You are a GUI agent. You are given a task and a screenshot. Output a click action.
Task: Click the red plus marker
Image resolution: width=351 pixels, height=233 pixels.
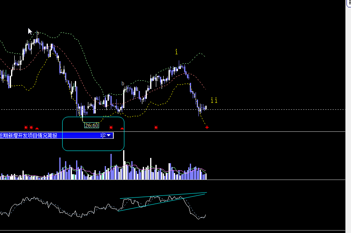(x=207, y=127)
